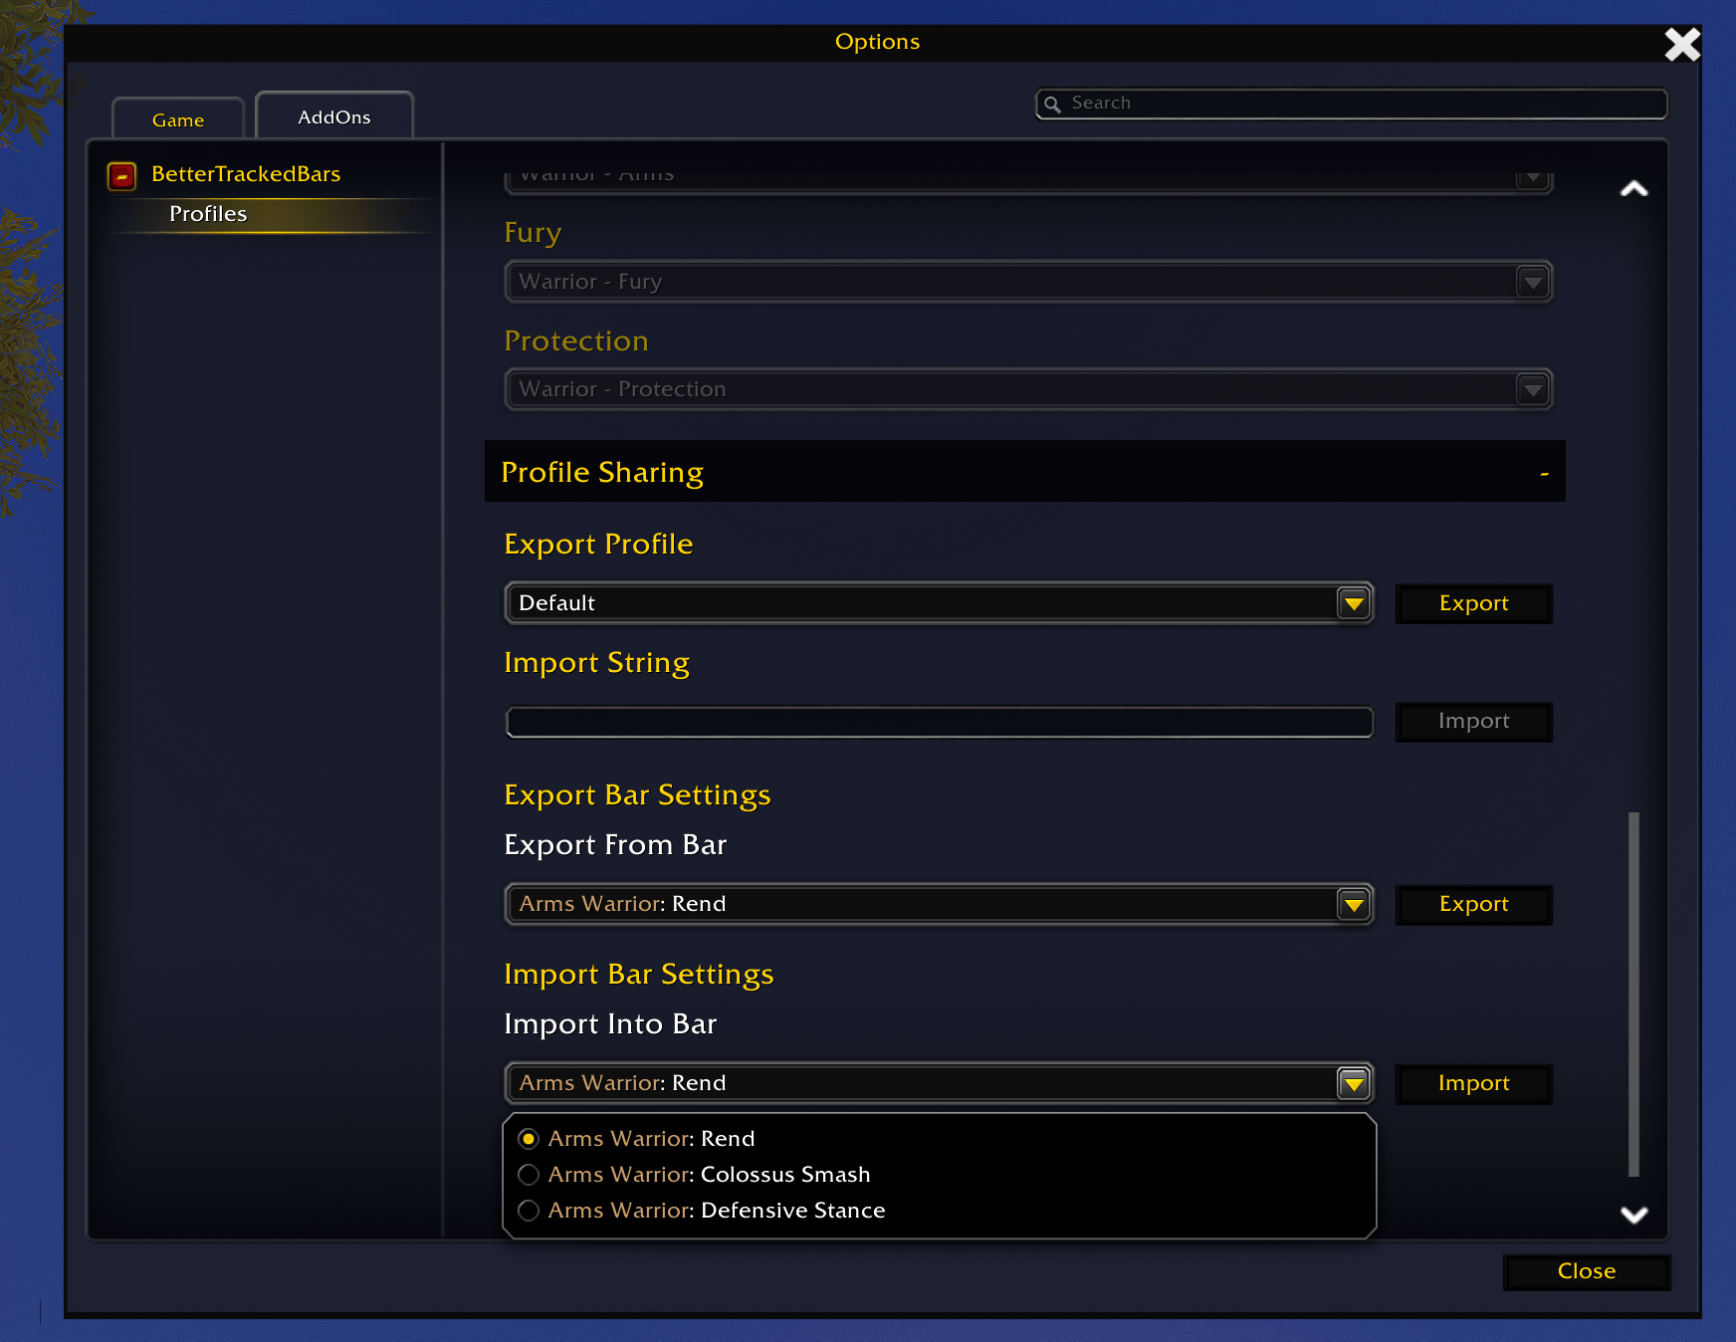Click the Fury section label
Viewport: 1736px width, 1342px height.
533,233
